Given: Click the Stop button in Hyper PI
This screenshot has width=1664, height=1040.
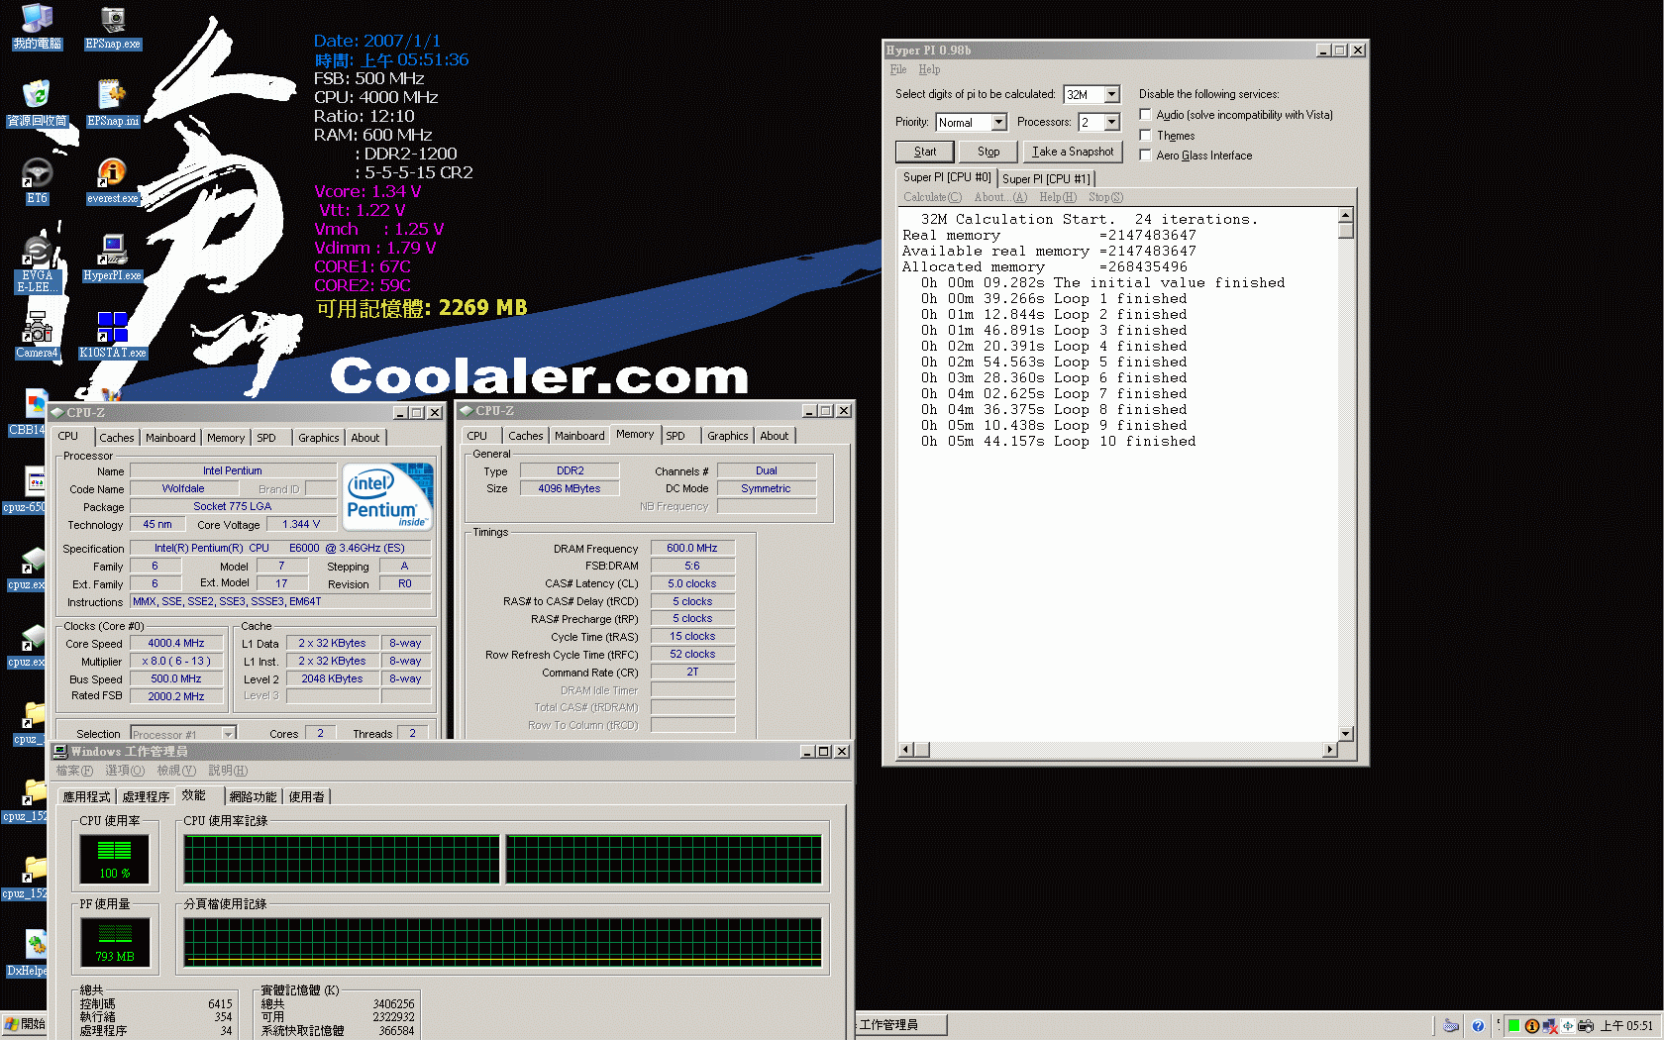Looking at the screenshot, I should tap(988, 152).
